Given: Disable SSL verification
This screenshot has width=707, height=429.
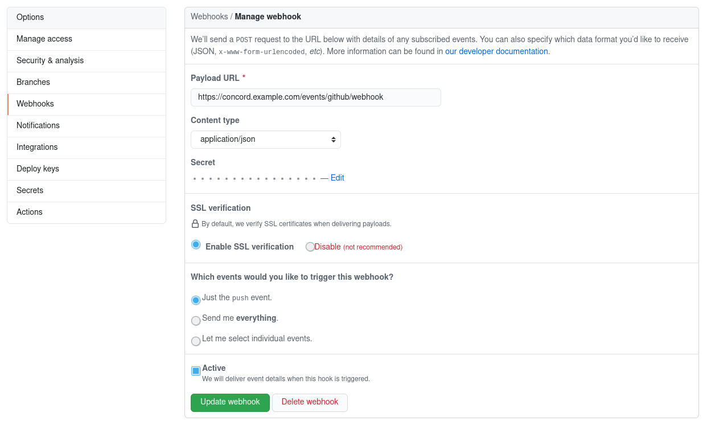Looking at the screenshot, I should [310, 246].
